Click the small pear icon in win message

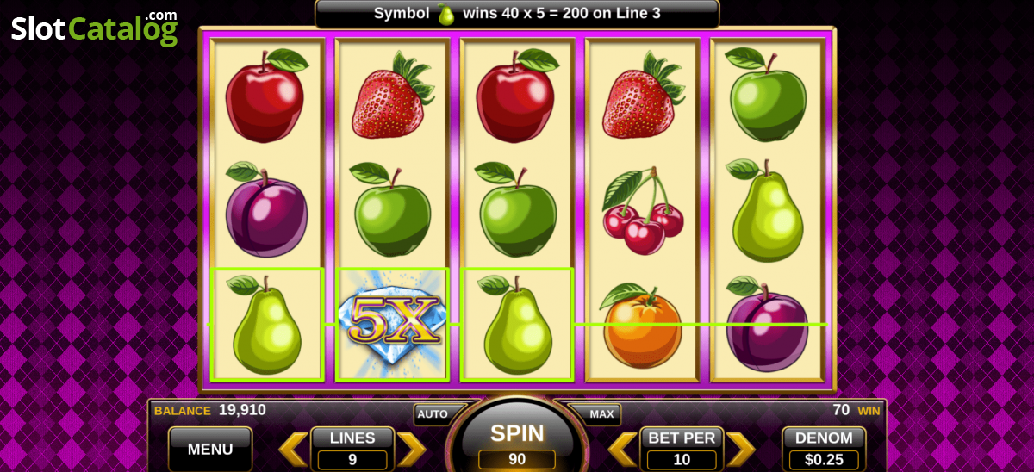coord(445,14)
